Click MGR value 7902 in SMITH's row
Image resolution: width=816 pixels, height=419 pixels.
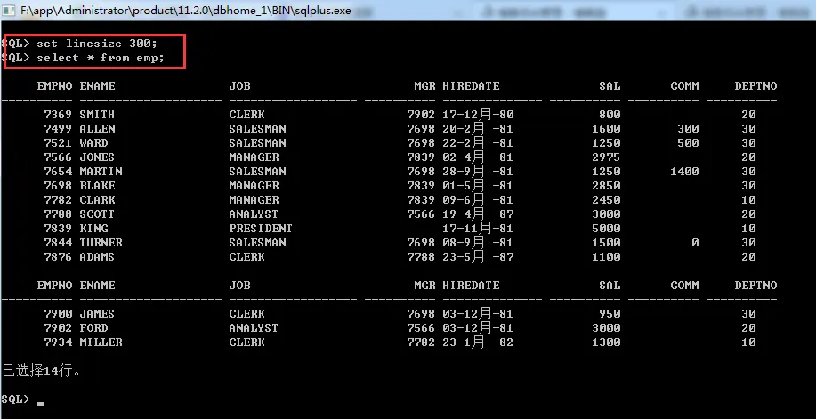(x=421, y=115)
